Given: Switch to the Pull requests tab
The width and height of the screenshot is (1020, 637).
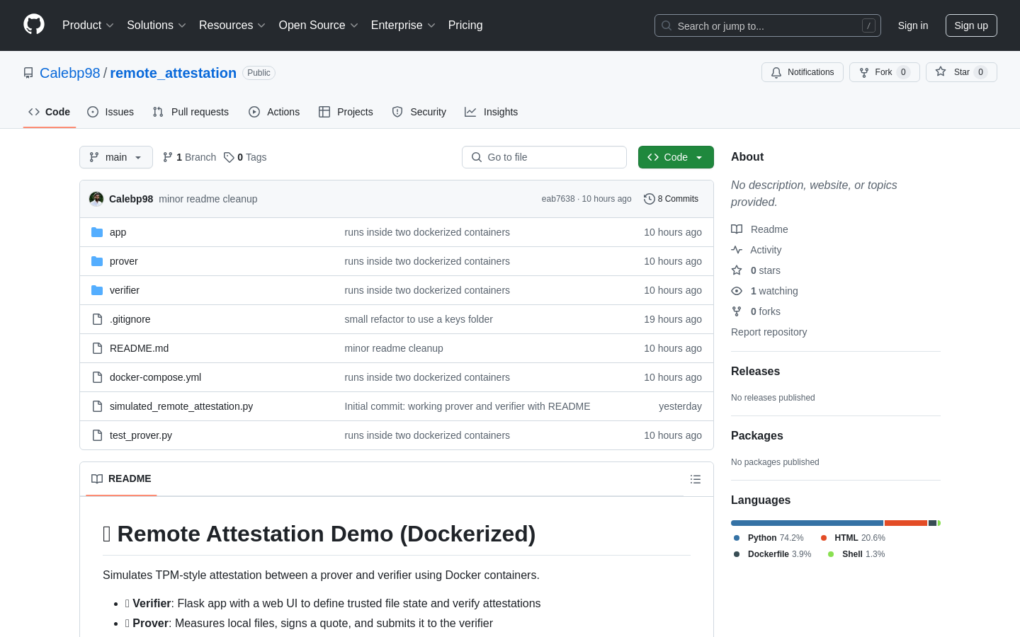Looking at the screenshot, I should [191, 112].
